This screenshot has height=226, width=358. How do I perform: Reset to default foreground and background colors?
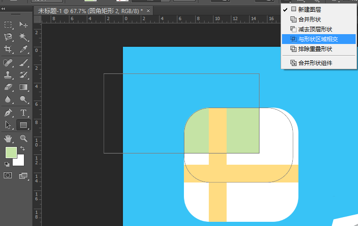coord(7,164)
